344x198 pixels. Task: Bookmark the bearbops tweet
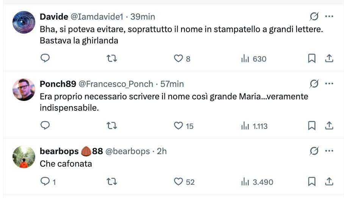(312, 182)
